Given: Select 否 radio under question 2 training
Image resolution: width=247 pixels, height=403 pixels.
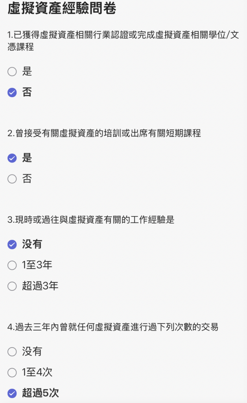Looking at the screenshot, I should click(12, 179).
